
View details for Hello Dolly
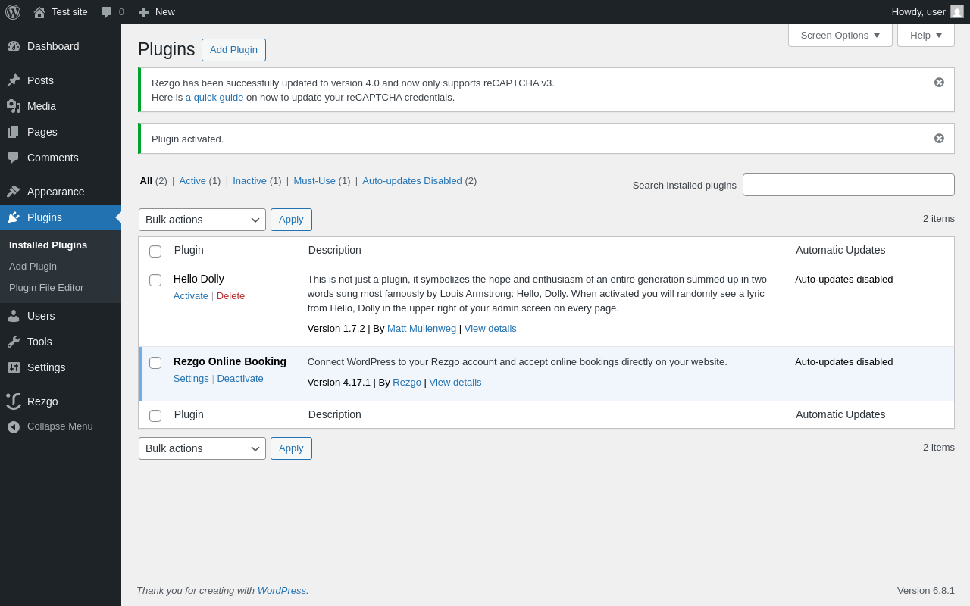[490, 328]
